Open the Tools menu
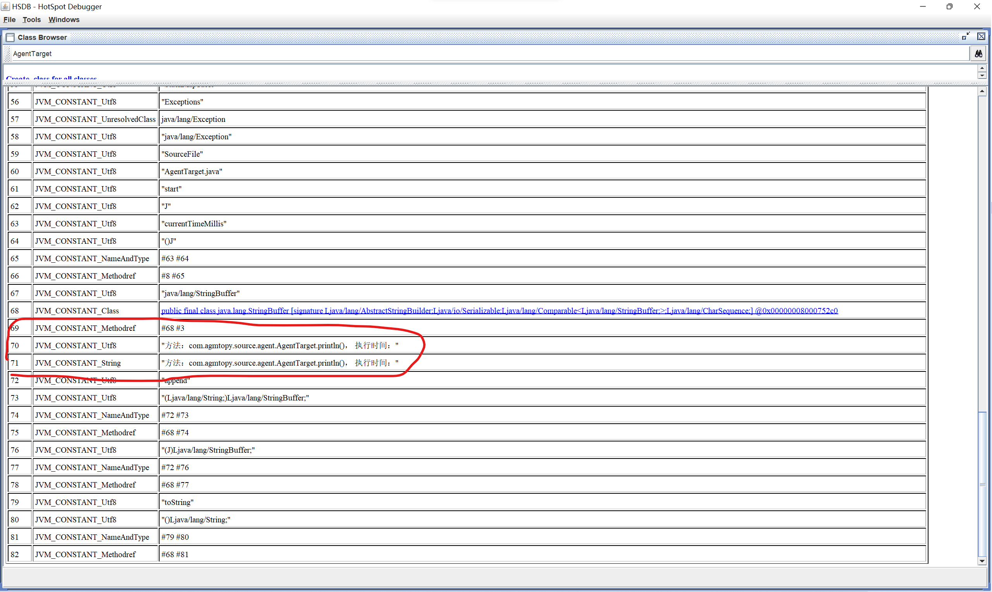Viewport: 992px width, 592px height. click(x=31, y=20)
